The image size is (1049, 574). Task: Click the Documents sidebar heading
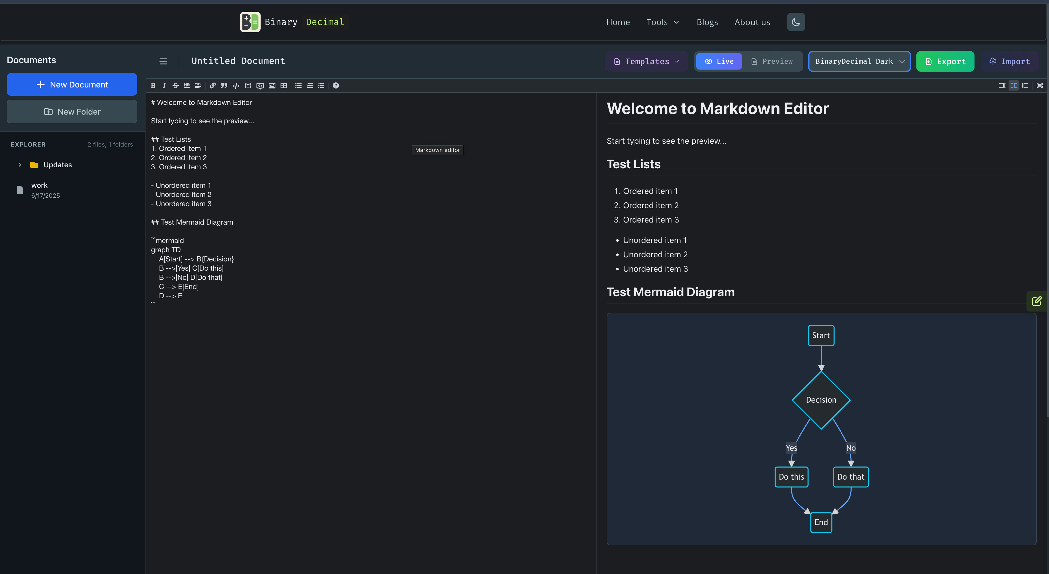(x=31, y=60)
